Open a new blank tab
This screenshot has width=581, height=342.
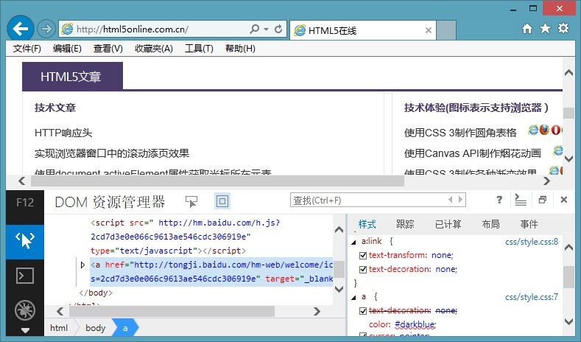446,30
